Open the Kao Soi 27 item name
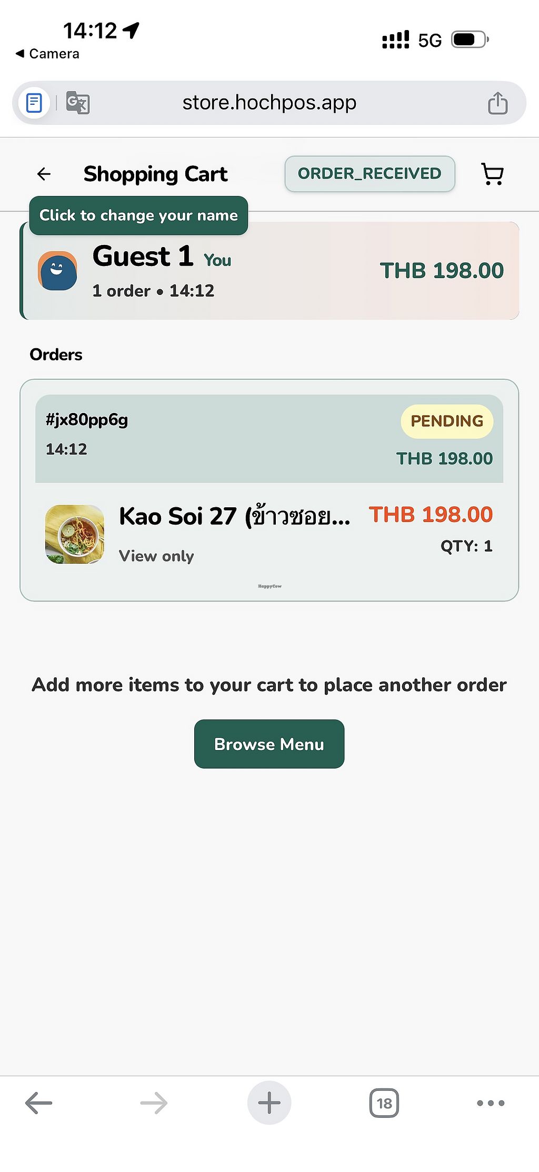 pos(234,516)
